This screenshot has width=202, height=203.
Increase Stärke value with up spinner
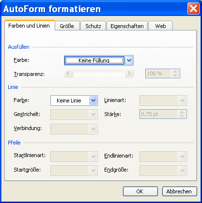point(182,112)
